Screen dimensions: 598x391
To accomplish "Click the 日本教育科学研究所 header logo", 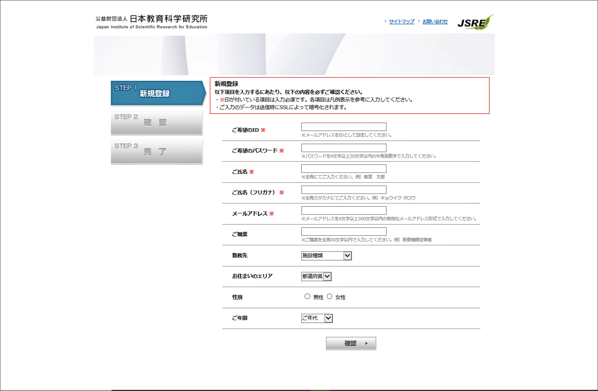I will point(151,22).
